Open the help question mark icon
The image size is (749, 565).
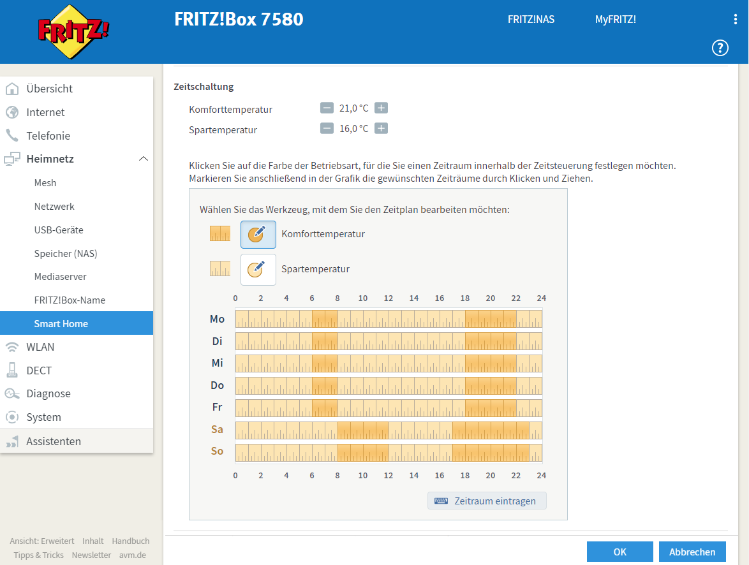720,47
